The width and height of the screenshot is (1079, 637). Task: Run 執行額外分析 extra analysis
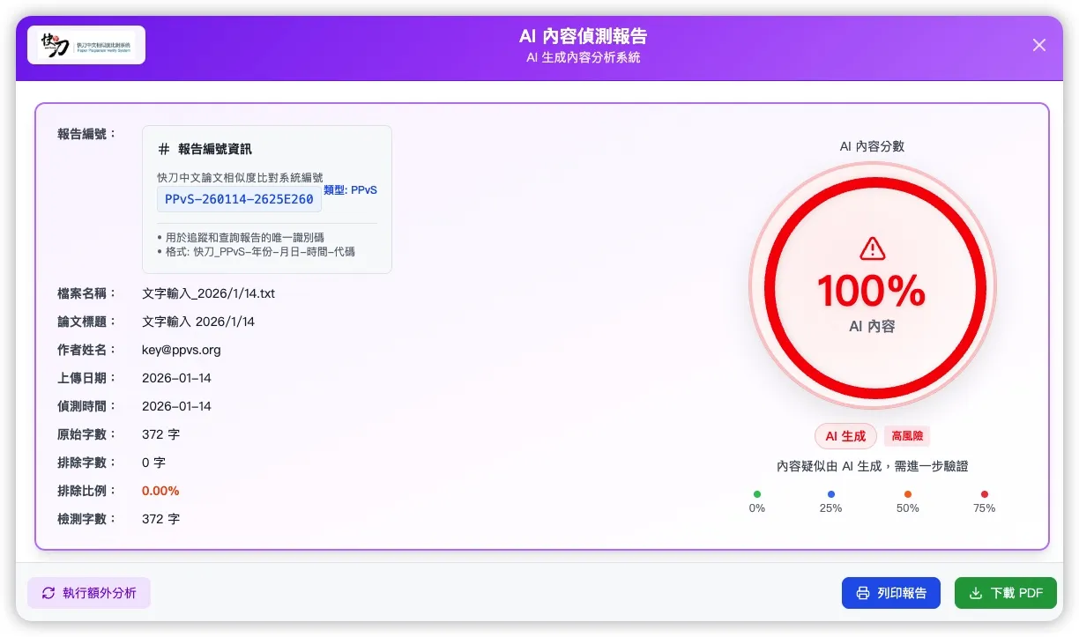point(88,592)
